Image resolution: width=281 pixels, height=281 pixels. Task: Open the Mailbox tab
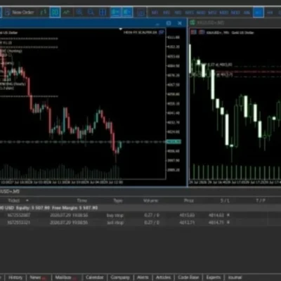point(66,277)
